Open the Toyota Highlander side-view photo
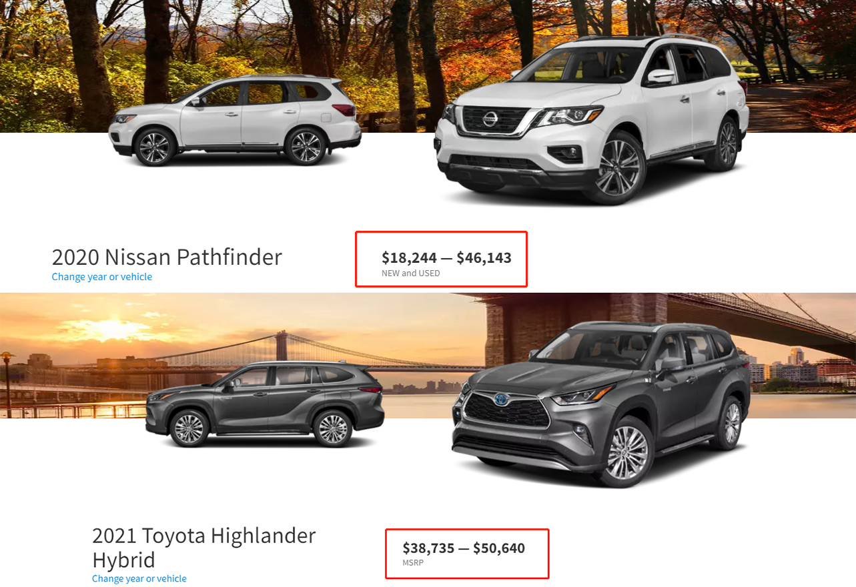This screenshot has height=587, width=856. point(265,404)
